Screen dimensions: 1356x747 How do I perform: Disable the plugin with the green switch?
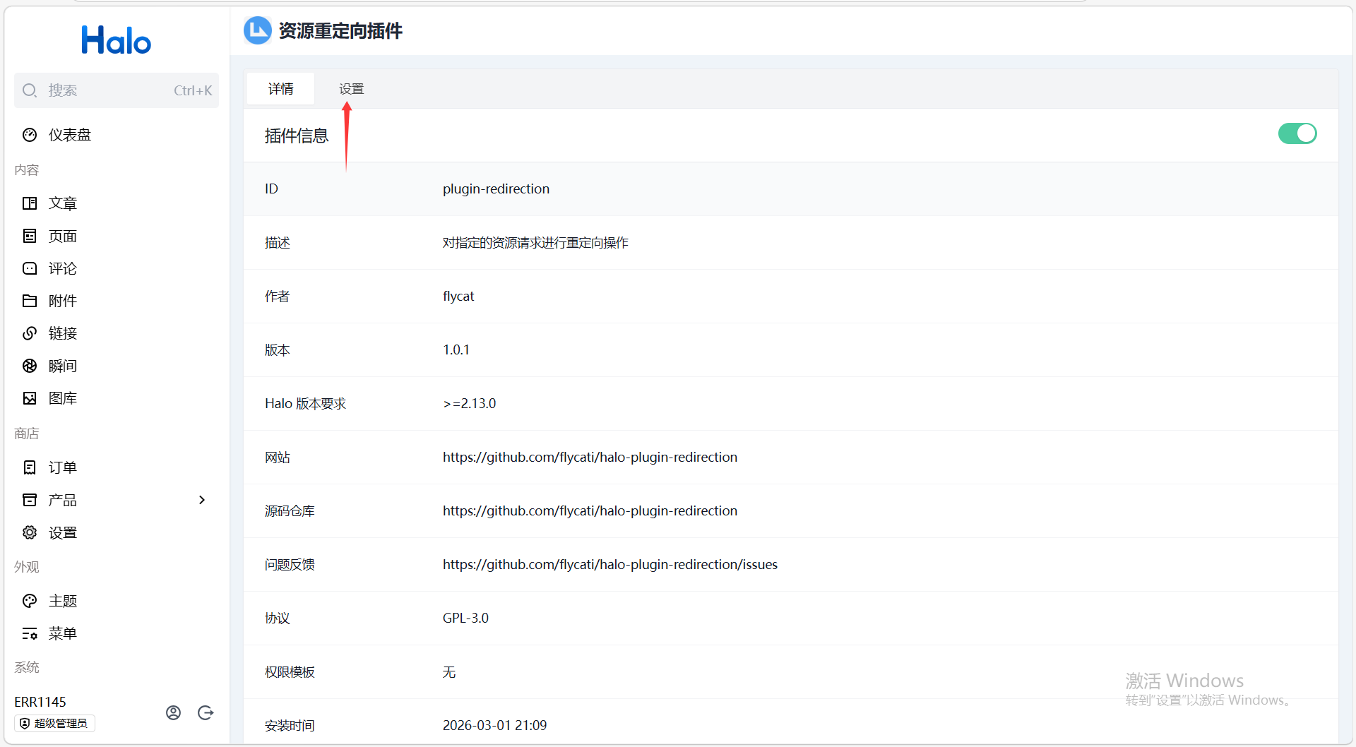click(x=1297, y=133)
